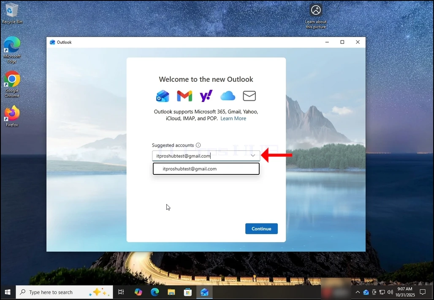Click the generic mail envelope icon

(x=249, y=96)
